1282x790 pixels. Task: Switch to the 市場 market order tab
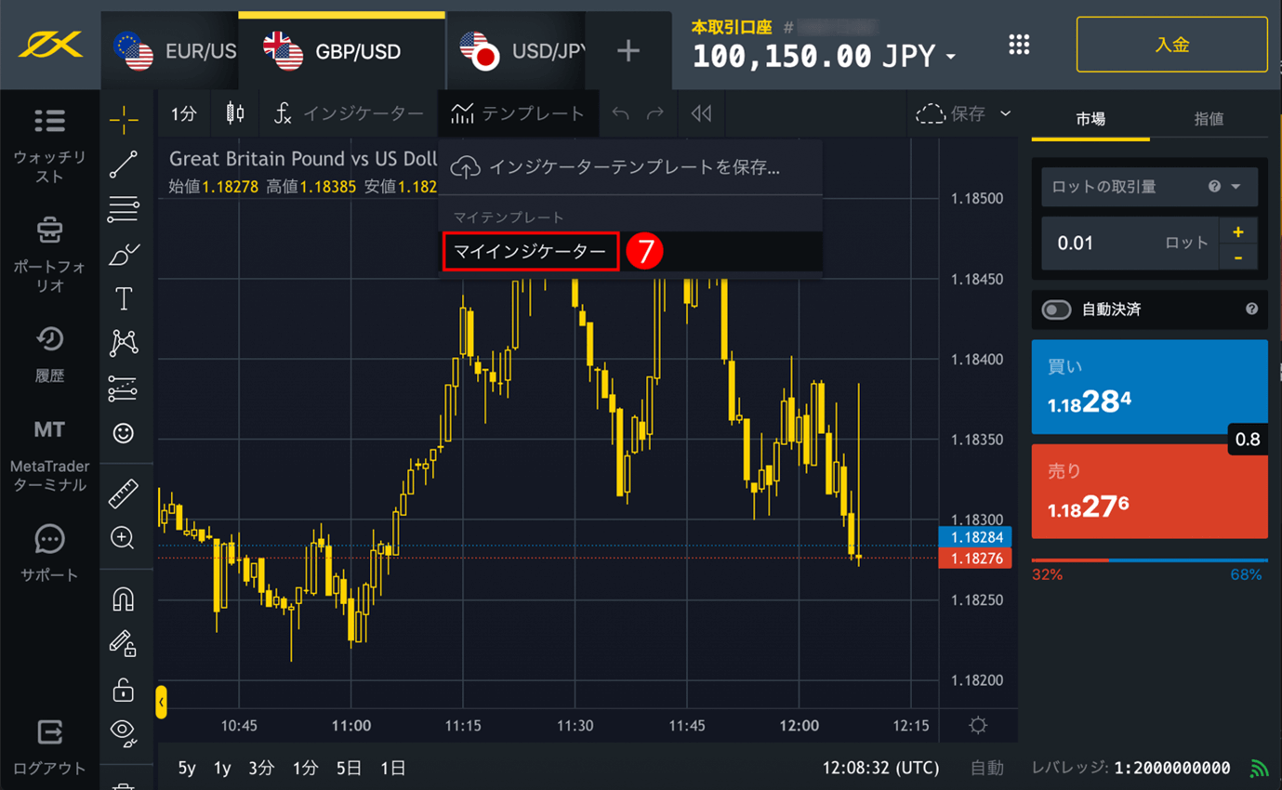tap(1090, 119)
